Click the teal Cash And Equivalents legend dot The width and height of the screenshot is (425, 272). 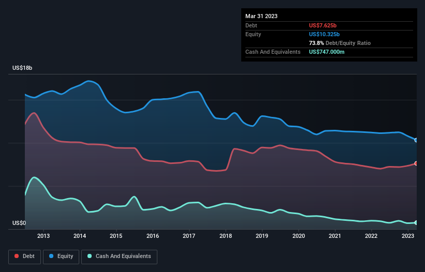tap(90, 256)
